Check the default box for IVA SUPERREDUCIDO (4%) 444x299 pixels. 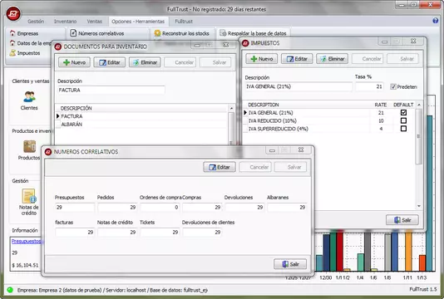click(403, 129)
